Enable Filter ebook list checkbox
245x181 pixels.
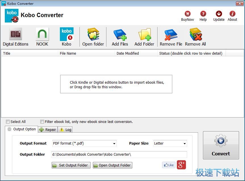coord(42,122)
